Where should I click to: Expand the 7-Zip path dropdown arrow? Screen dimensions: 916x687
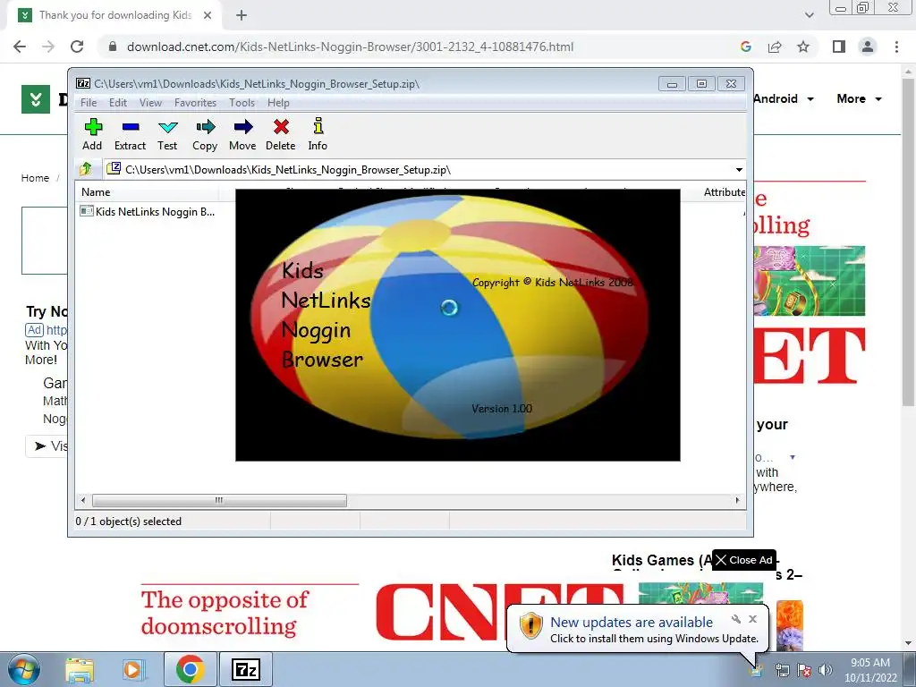click(739, 170)
